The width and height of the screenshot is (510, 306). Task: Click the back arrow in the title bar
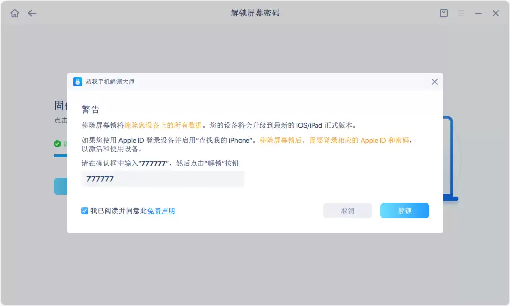[32, 13]
